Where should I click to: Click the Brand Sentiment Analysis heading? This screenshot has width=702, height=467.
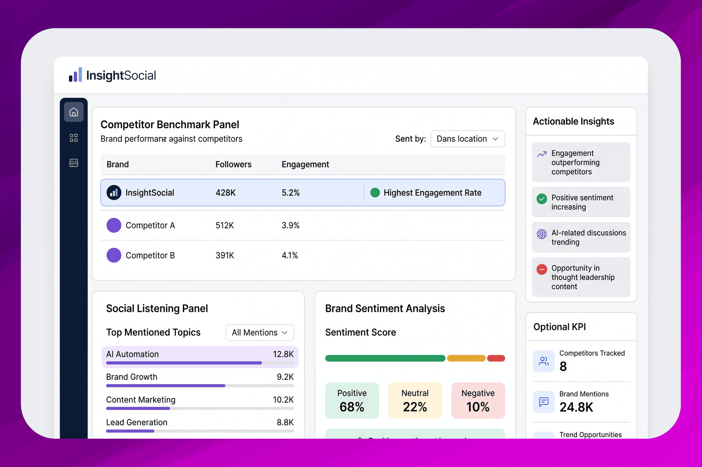pyautogui.click(x=385, y=309)
